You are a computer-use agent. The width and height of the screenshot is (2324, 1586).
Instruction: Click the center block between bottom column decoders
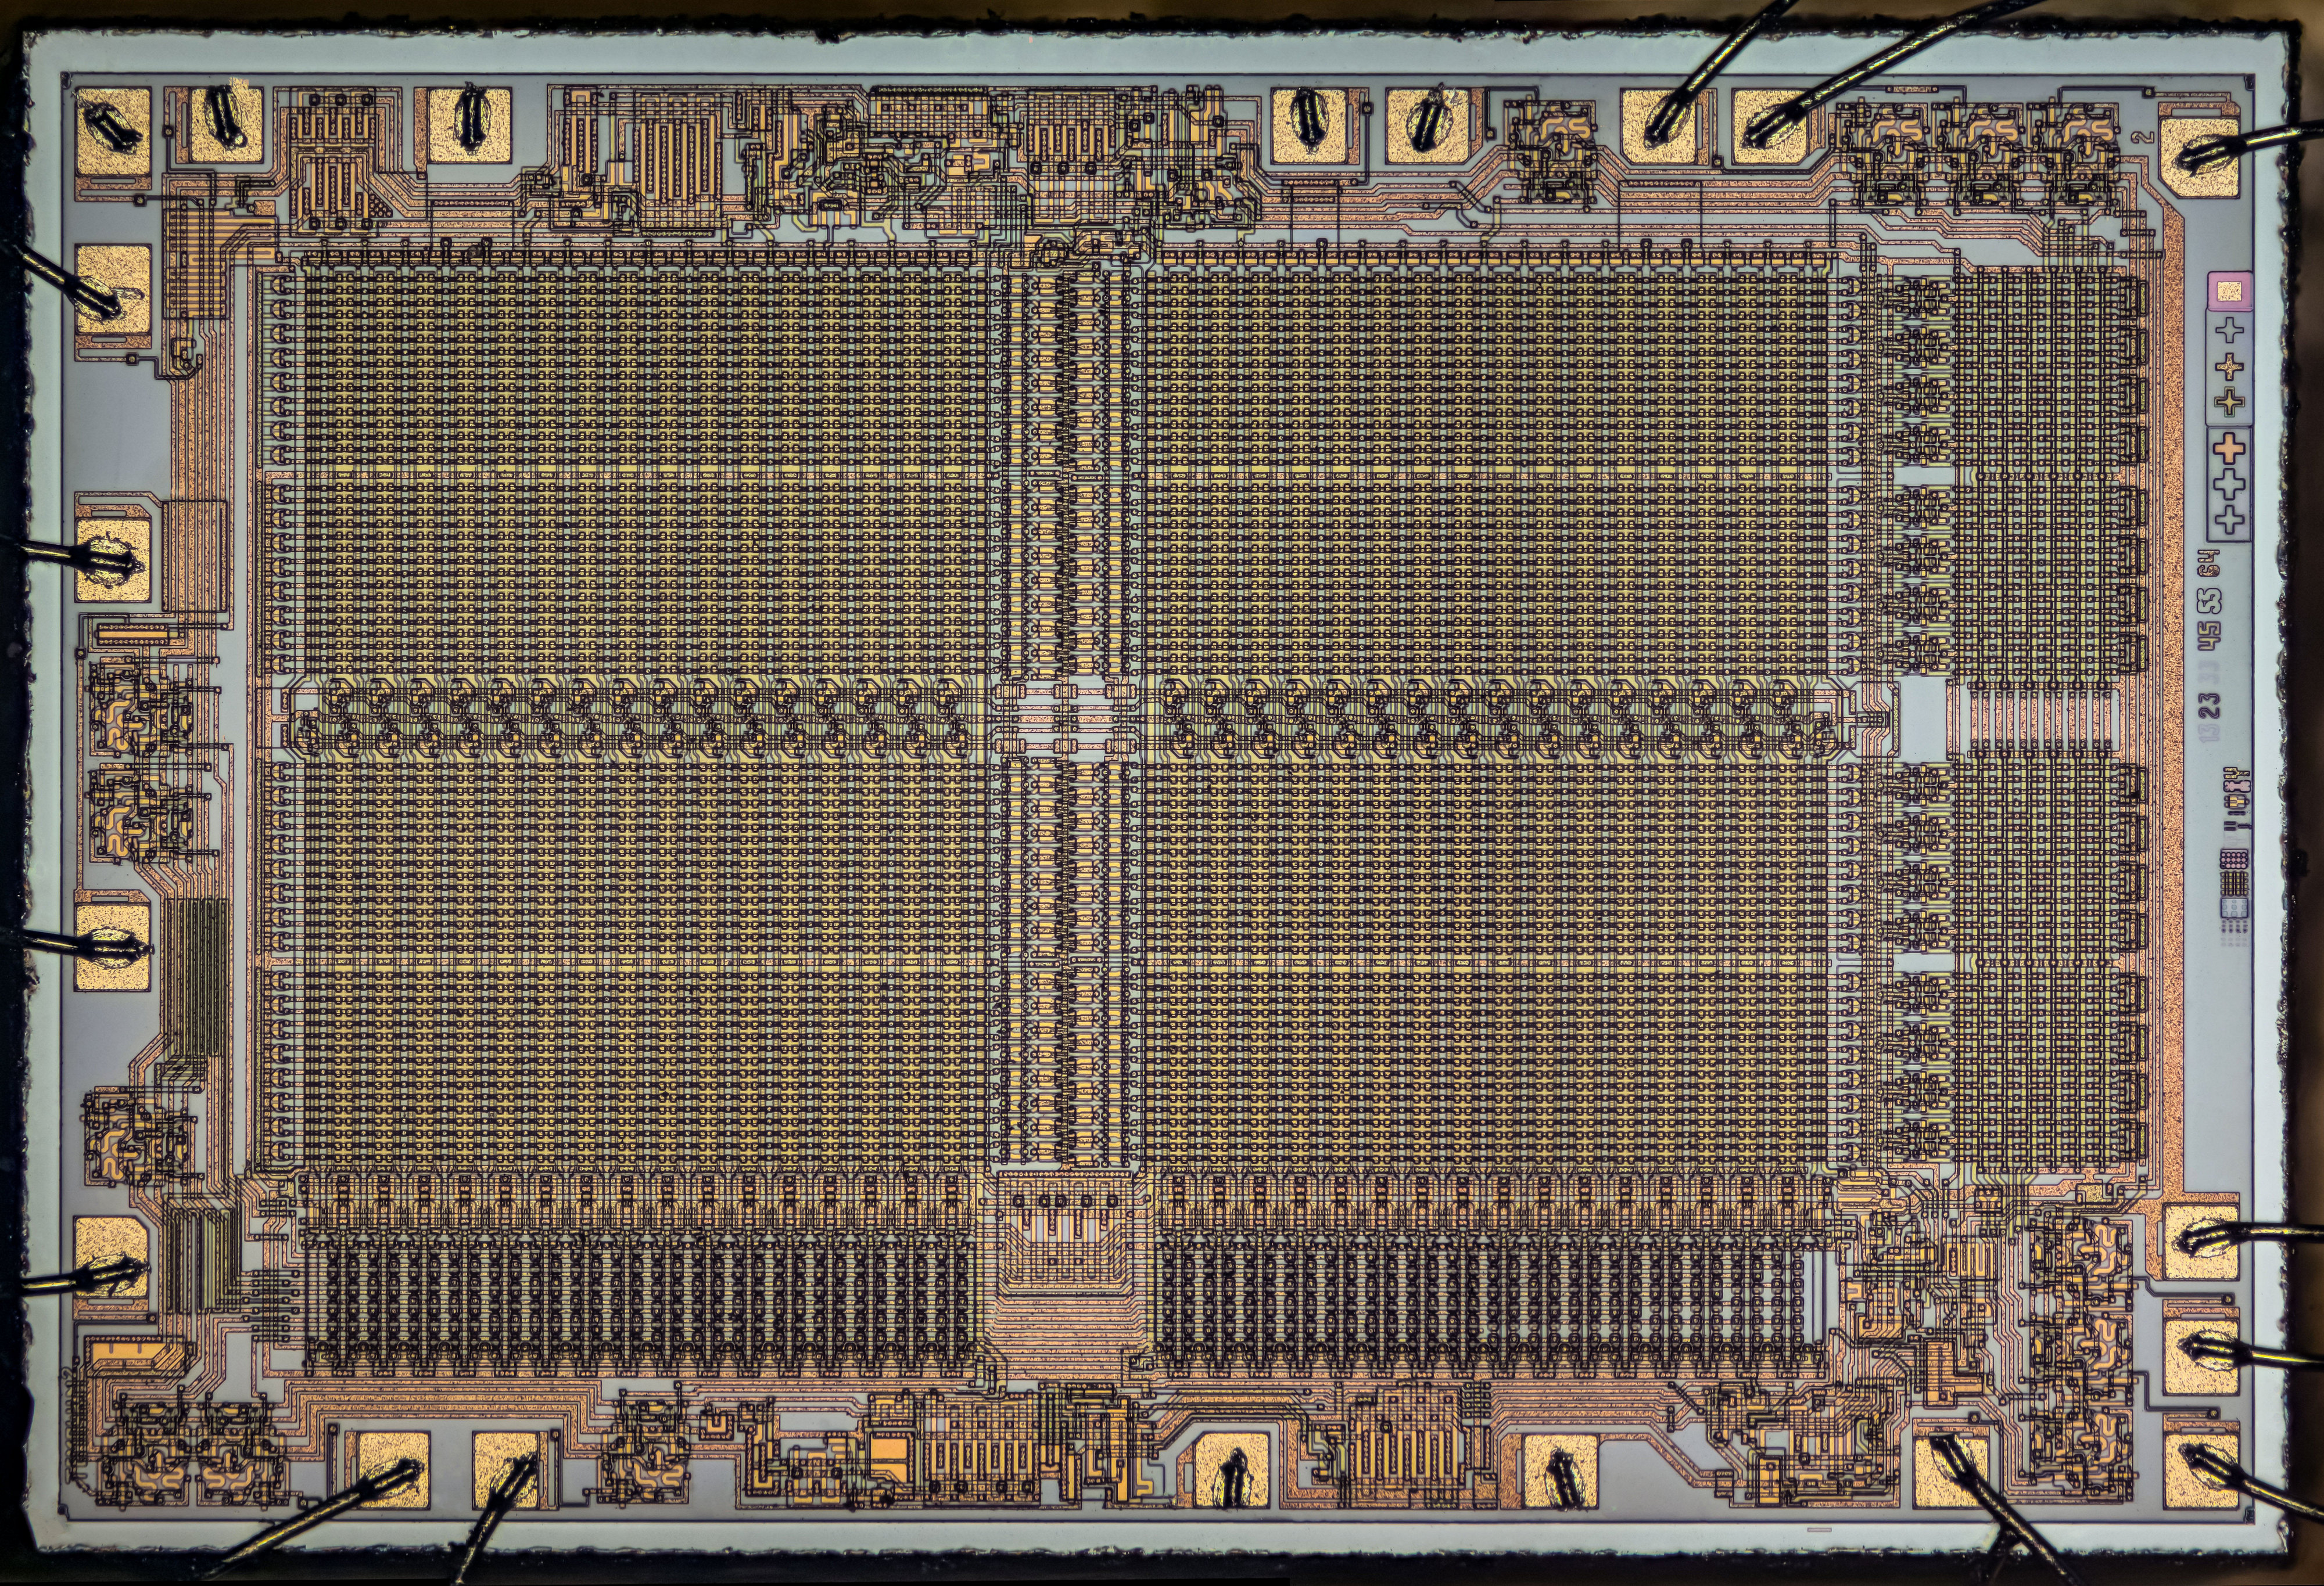pyautogui.click(x=1071, y=1269)
